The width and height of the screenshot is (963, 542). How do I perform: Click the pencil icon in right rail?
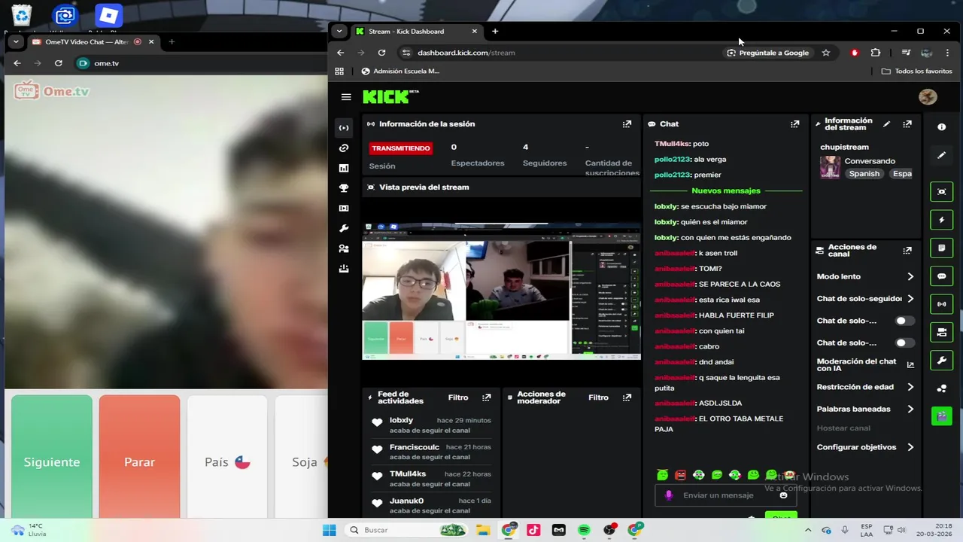(x=942, y=155)
